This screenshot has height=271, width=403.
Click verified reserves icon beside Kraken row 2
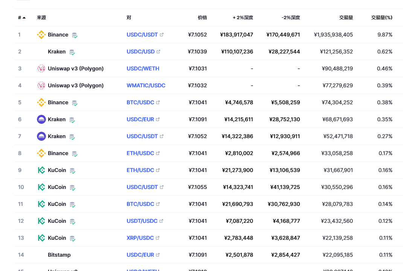[x=72, y=52]
